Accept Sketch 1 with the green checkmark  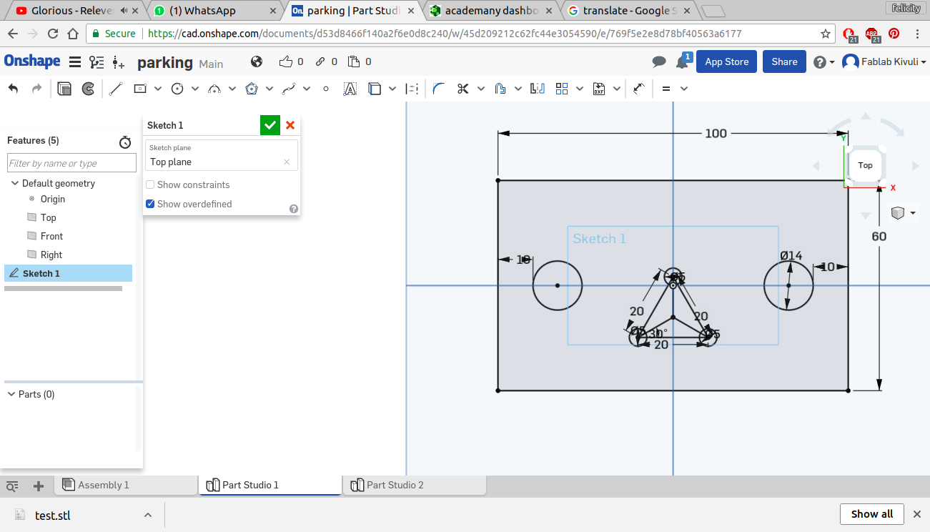click(x=270, y=125)
